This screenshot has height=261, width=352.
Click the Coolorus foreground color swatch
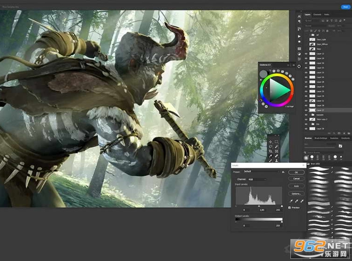(263, 74)
